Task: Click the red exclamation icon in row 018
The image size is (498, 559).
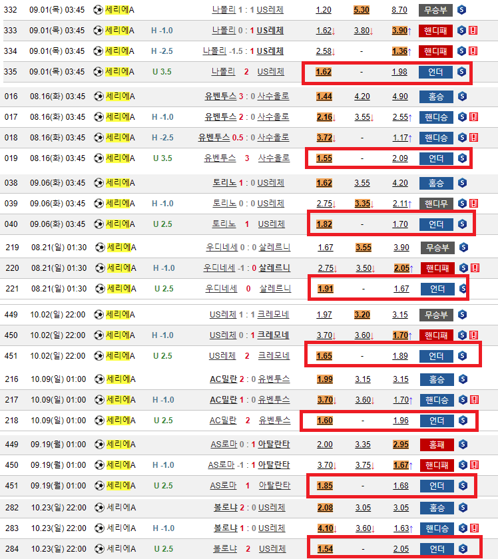Action: pos(473,138)
